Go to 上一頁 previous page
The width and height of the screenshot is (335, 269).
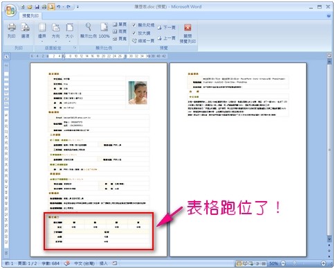(166, 38)
